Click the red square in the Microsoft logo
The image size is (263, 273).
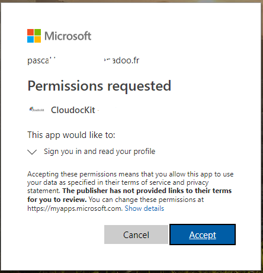(x=30, y=32)
